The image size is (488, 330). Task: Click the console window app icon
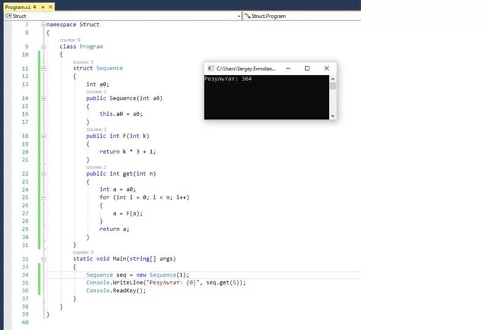[210, 68]
